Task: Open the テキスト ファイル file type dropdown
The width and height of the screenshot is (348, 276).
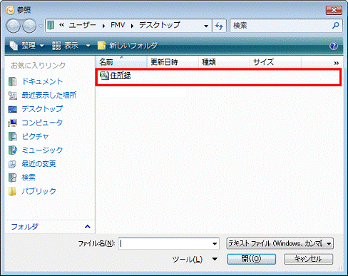Action: [280, 243]
